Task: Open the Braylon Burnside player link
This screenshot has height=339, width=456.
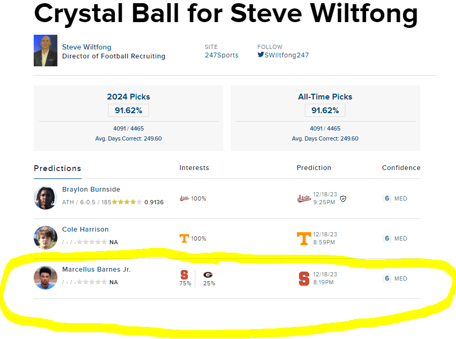Action: pyautogui.click(x=91, y=190)
